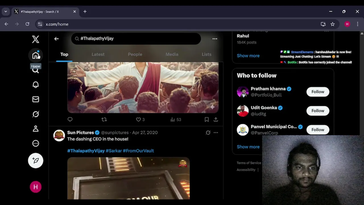Show more under Who to follow
This screenshot has width=364, height=205.
[248, 147]
